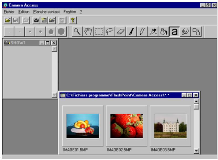Image resolution: width=218 pixels, height=160 pixels.
Task: Select the paintbrush tool
Action: (x=131, y=32)
